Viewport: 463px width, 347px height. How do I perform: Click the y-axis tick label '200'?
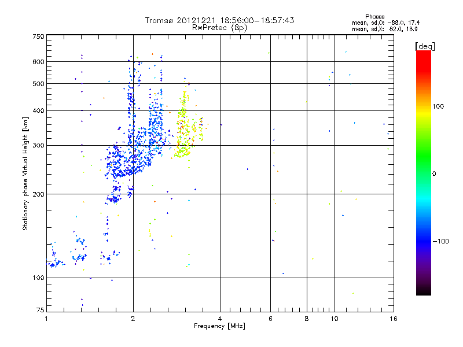click(x=38, y=194)
